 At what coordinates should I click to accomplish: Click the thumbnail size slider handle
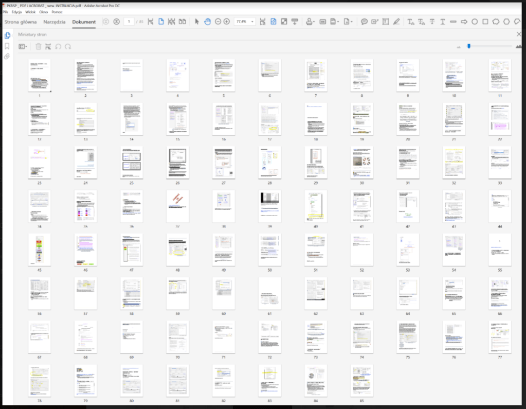point(469,46)
